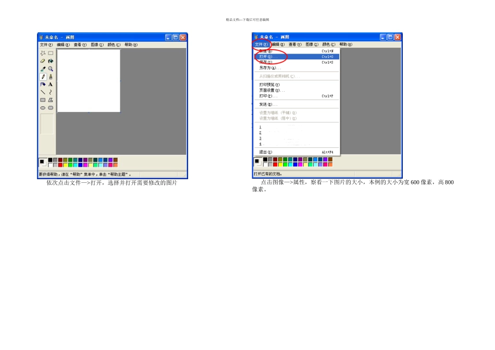Open 帮助(H) menu in the right Paint window
Viewport: 495px width, 350px height.
coord(345,44)
